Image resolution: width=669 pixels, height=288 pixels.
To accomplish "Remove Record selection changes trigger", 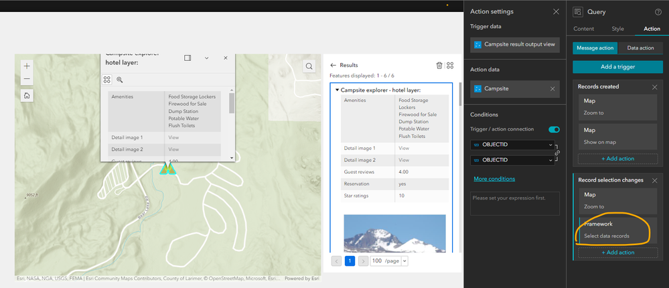I will tap(654, 180).
